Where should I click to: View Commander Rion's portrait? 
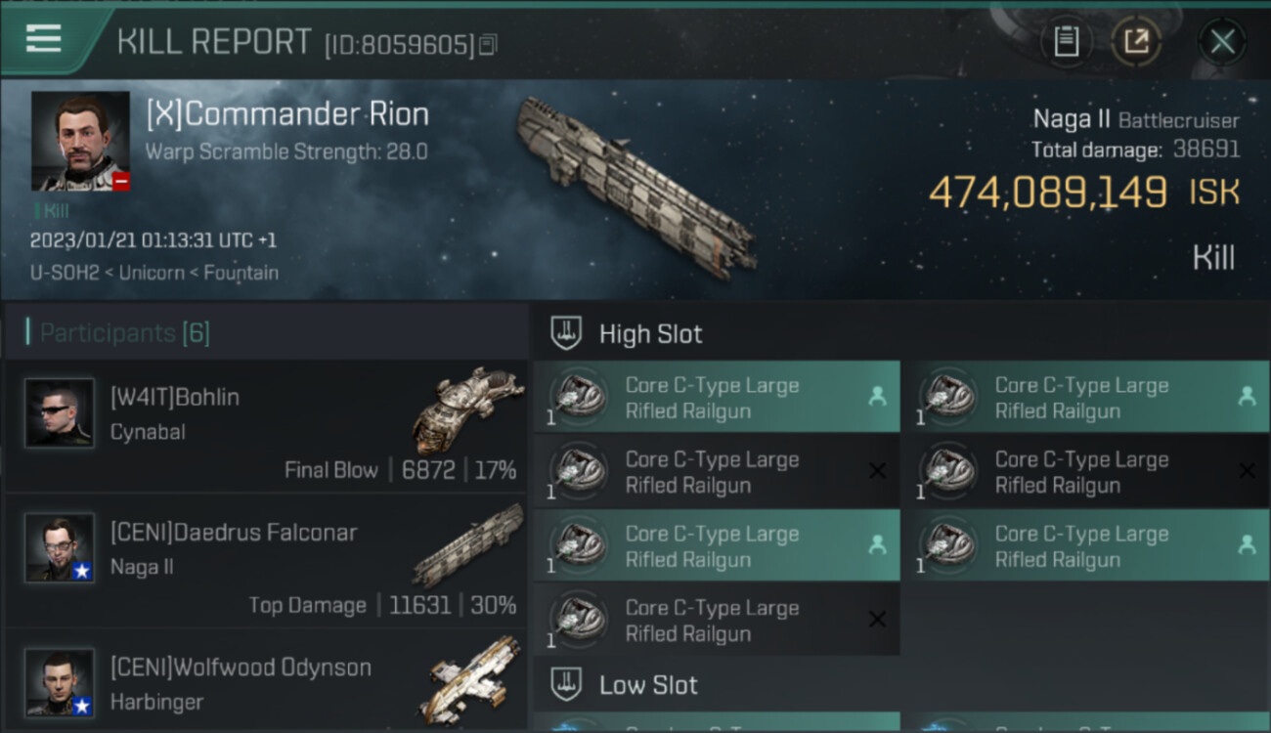[x=80, y=141]
